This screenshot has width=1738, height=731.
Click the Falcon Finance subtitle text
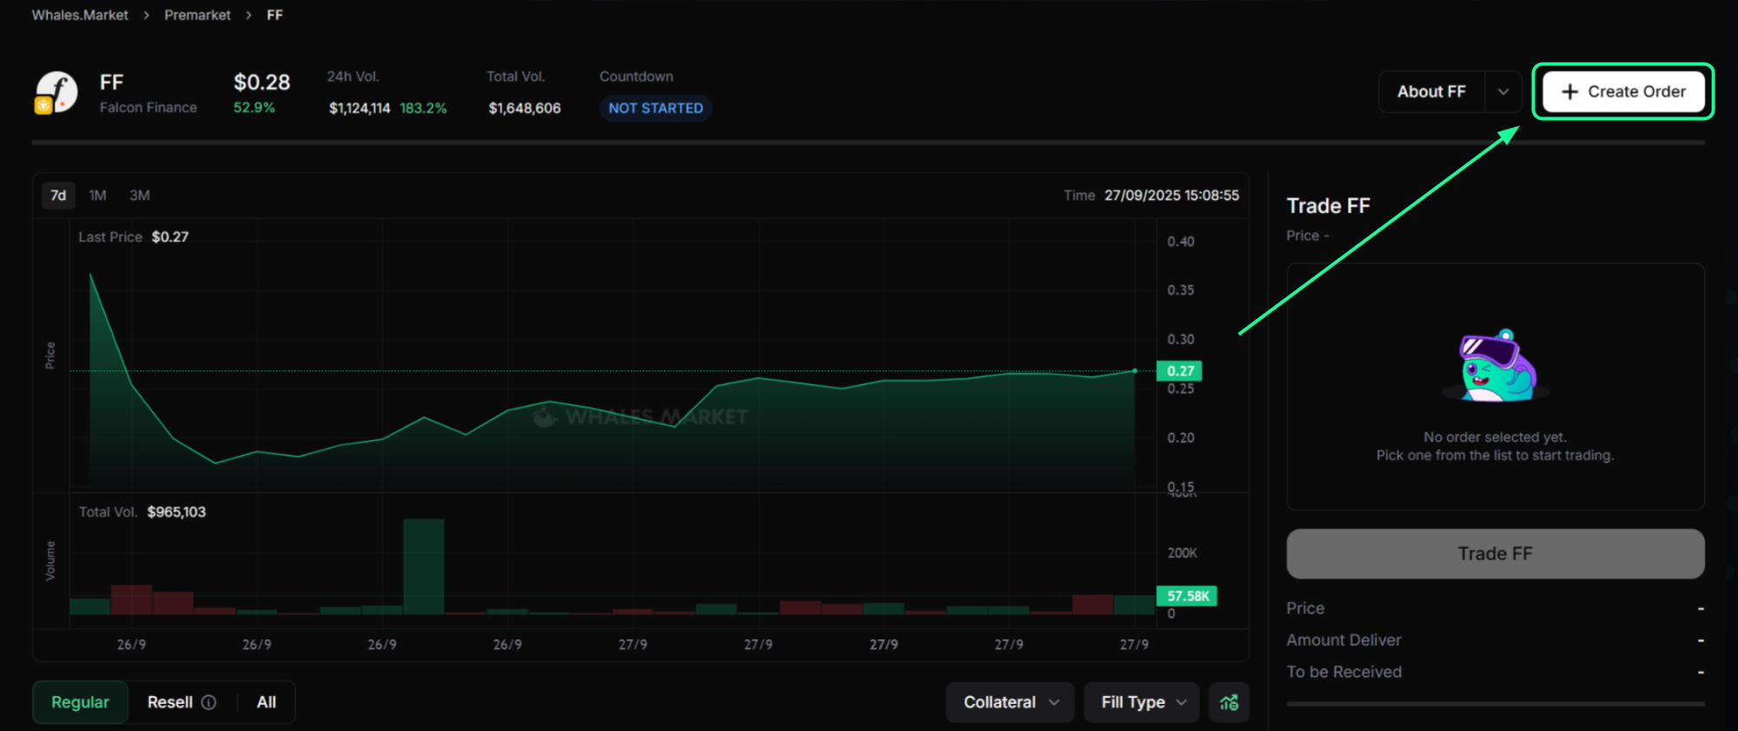(x=148, y=108)
